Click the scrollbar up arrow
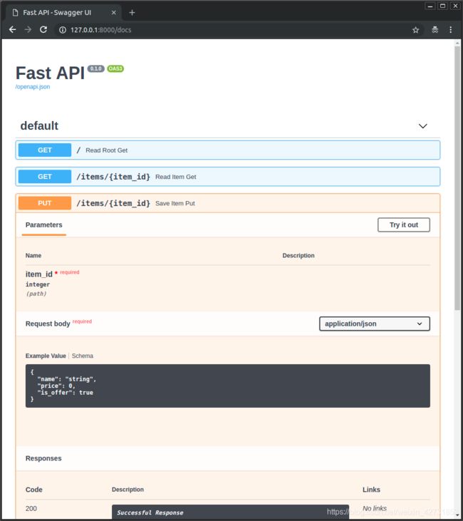 pos(457,43)
